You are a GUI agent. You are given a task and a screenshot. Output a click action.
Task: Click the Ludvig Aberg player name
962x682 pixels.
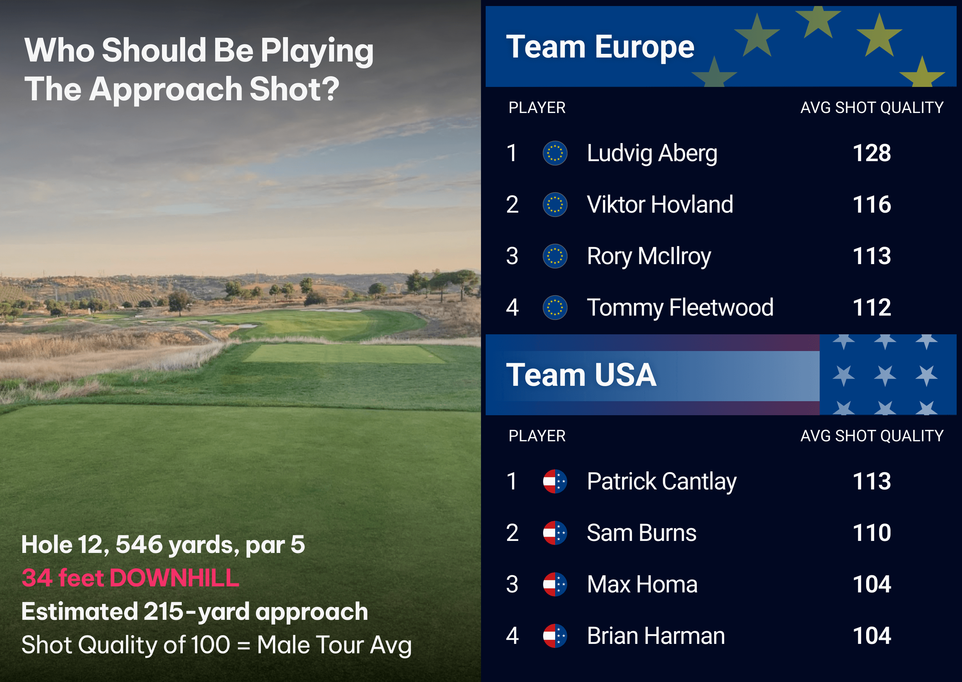(x=652, y=153)
